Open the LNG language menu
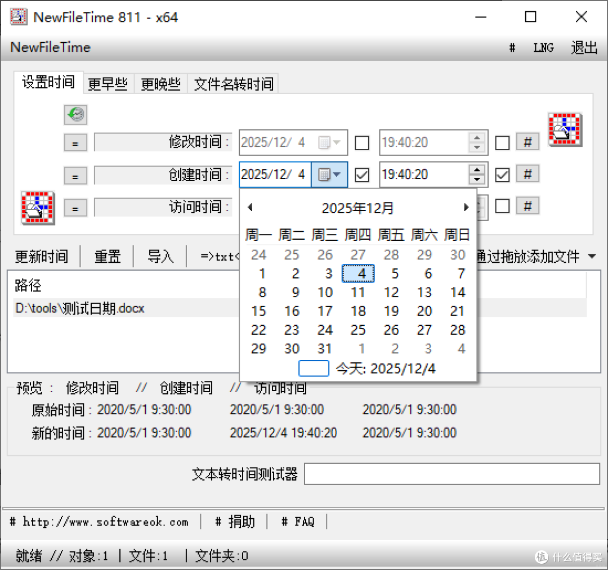This screenshot has width=608, height=570. [x=544, y=48]
